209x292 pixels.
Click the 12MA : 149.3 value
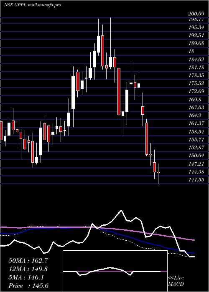[x=28, y=269]
